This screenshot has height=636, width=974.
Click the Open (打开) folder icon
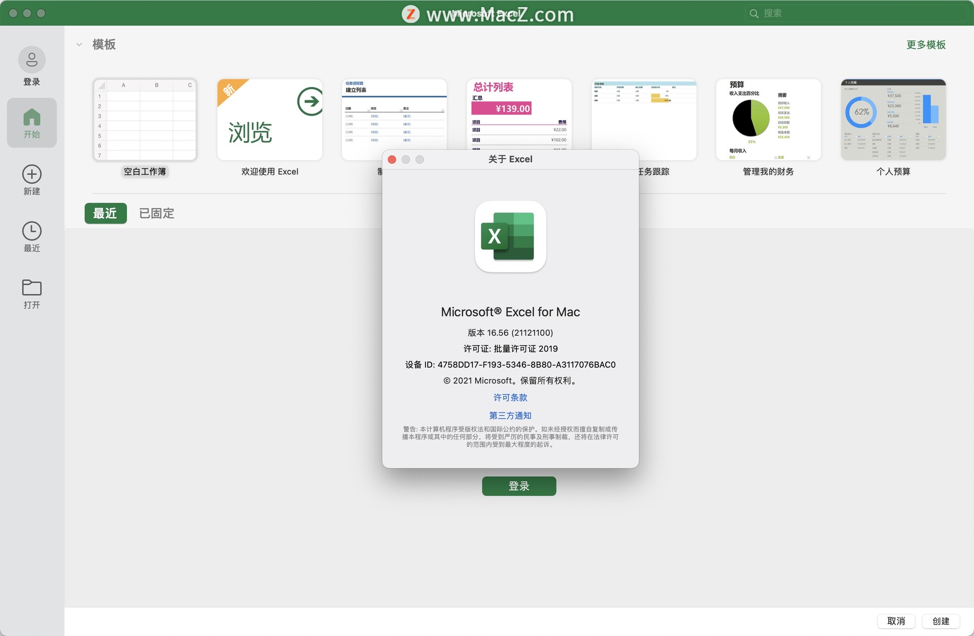pyautogui.click(x=31, y=288)
